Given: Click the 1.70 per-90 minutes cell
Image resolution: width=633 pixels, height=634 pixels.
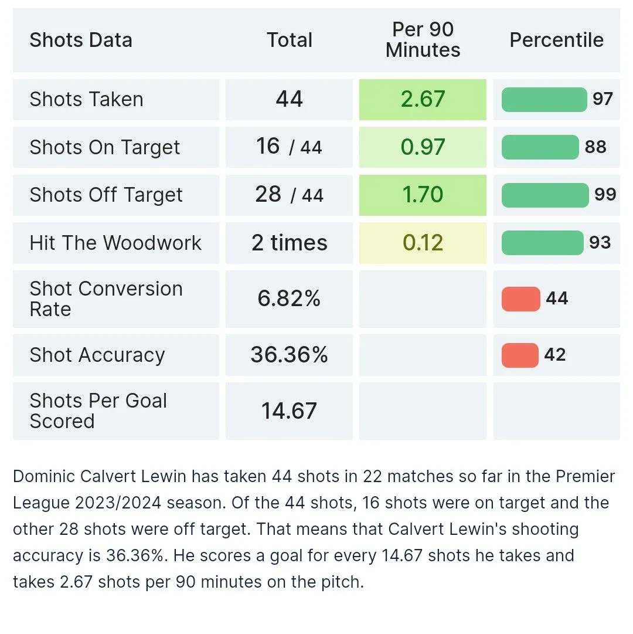Looking at the screenshot, I should point(423,195).
